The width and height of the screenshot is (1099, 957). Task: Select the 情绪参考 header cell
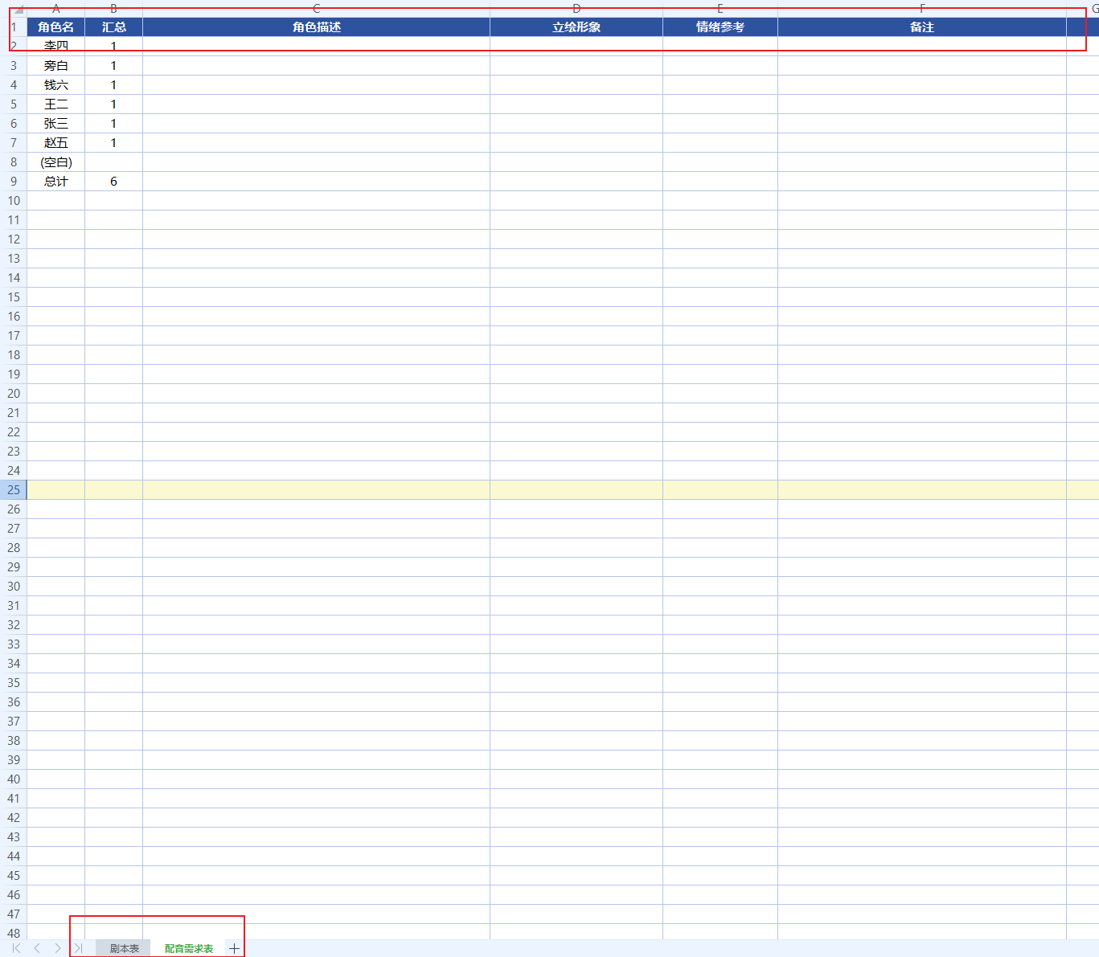pos(720,27)
